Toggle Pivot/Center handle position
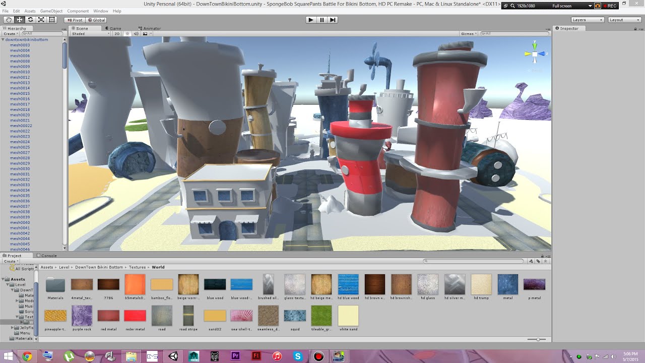 coord(75,20)
